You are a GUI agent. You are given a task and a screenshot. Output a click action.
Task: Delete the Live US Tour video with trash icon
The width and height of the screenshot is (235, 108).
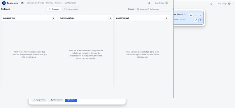coord(200,20)
